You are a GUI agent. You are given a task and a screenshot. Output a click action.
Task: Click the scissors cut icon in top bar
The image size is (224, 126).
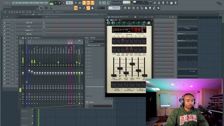pyautogui.click(x=159, y=3)
